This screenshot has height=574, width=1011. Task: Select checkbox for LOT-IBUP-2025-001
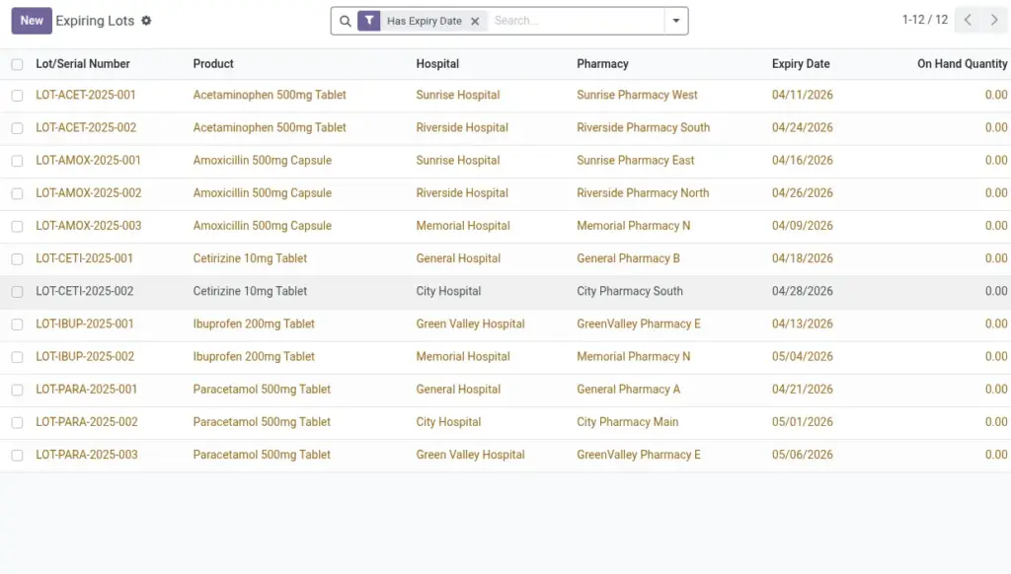click(18, 324)
